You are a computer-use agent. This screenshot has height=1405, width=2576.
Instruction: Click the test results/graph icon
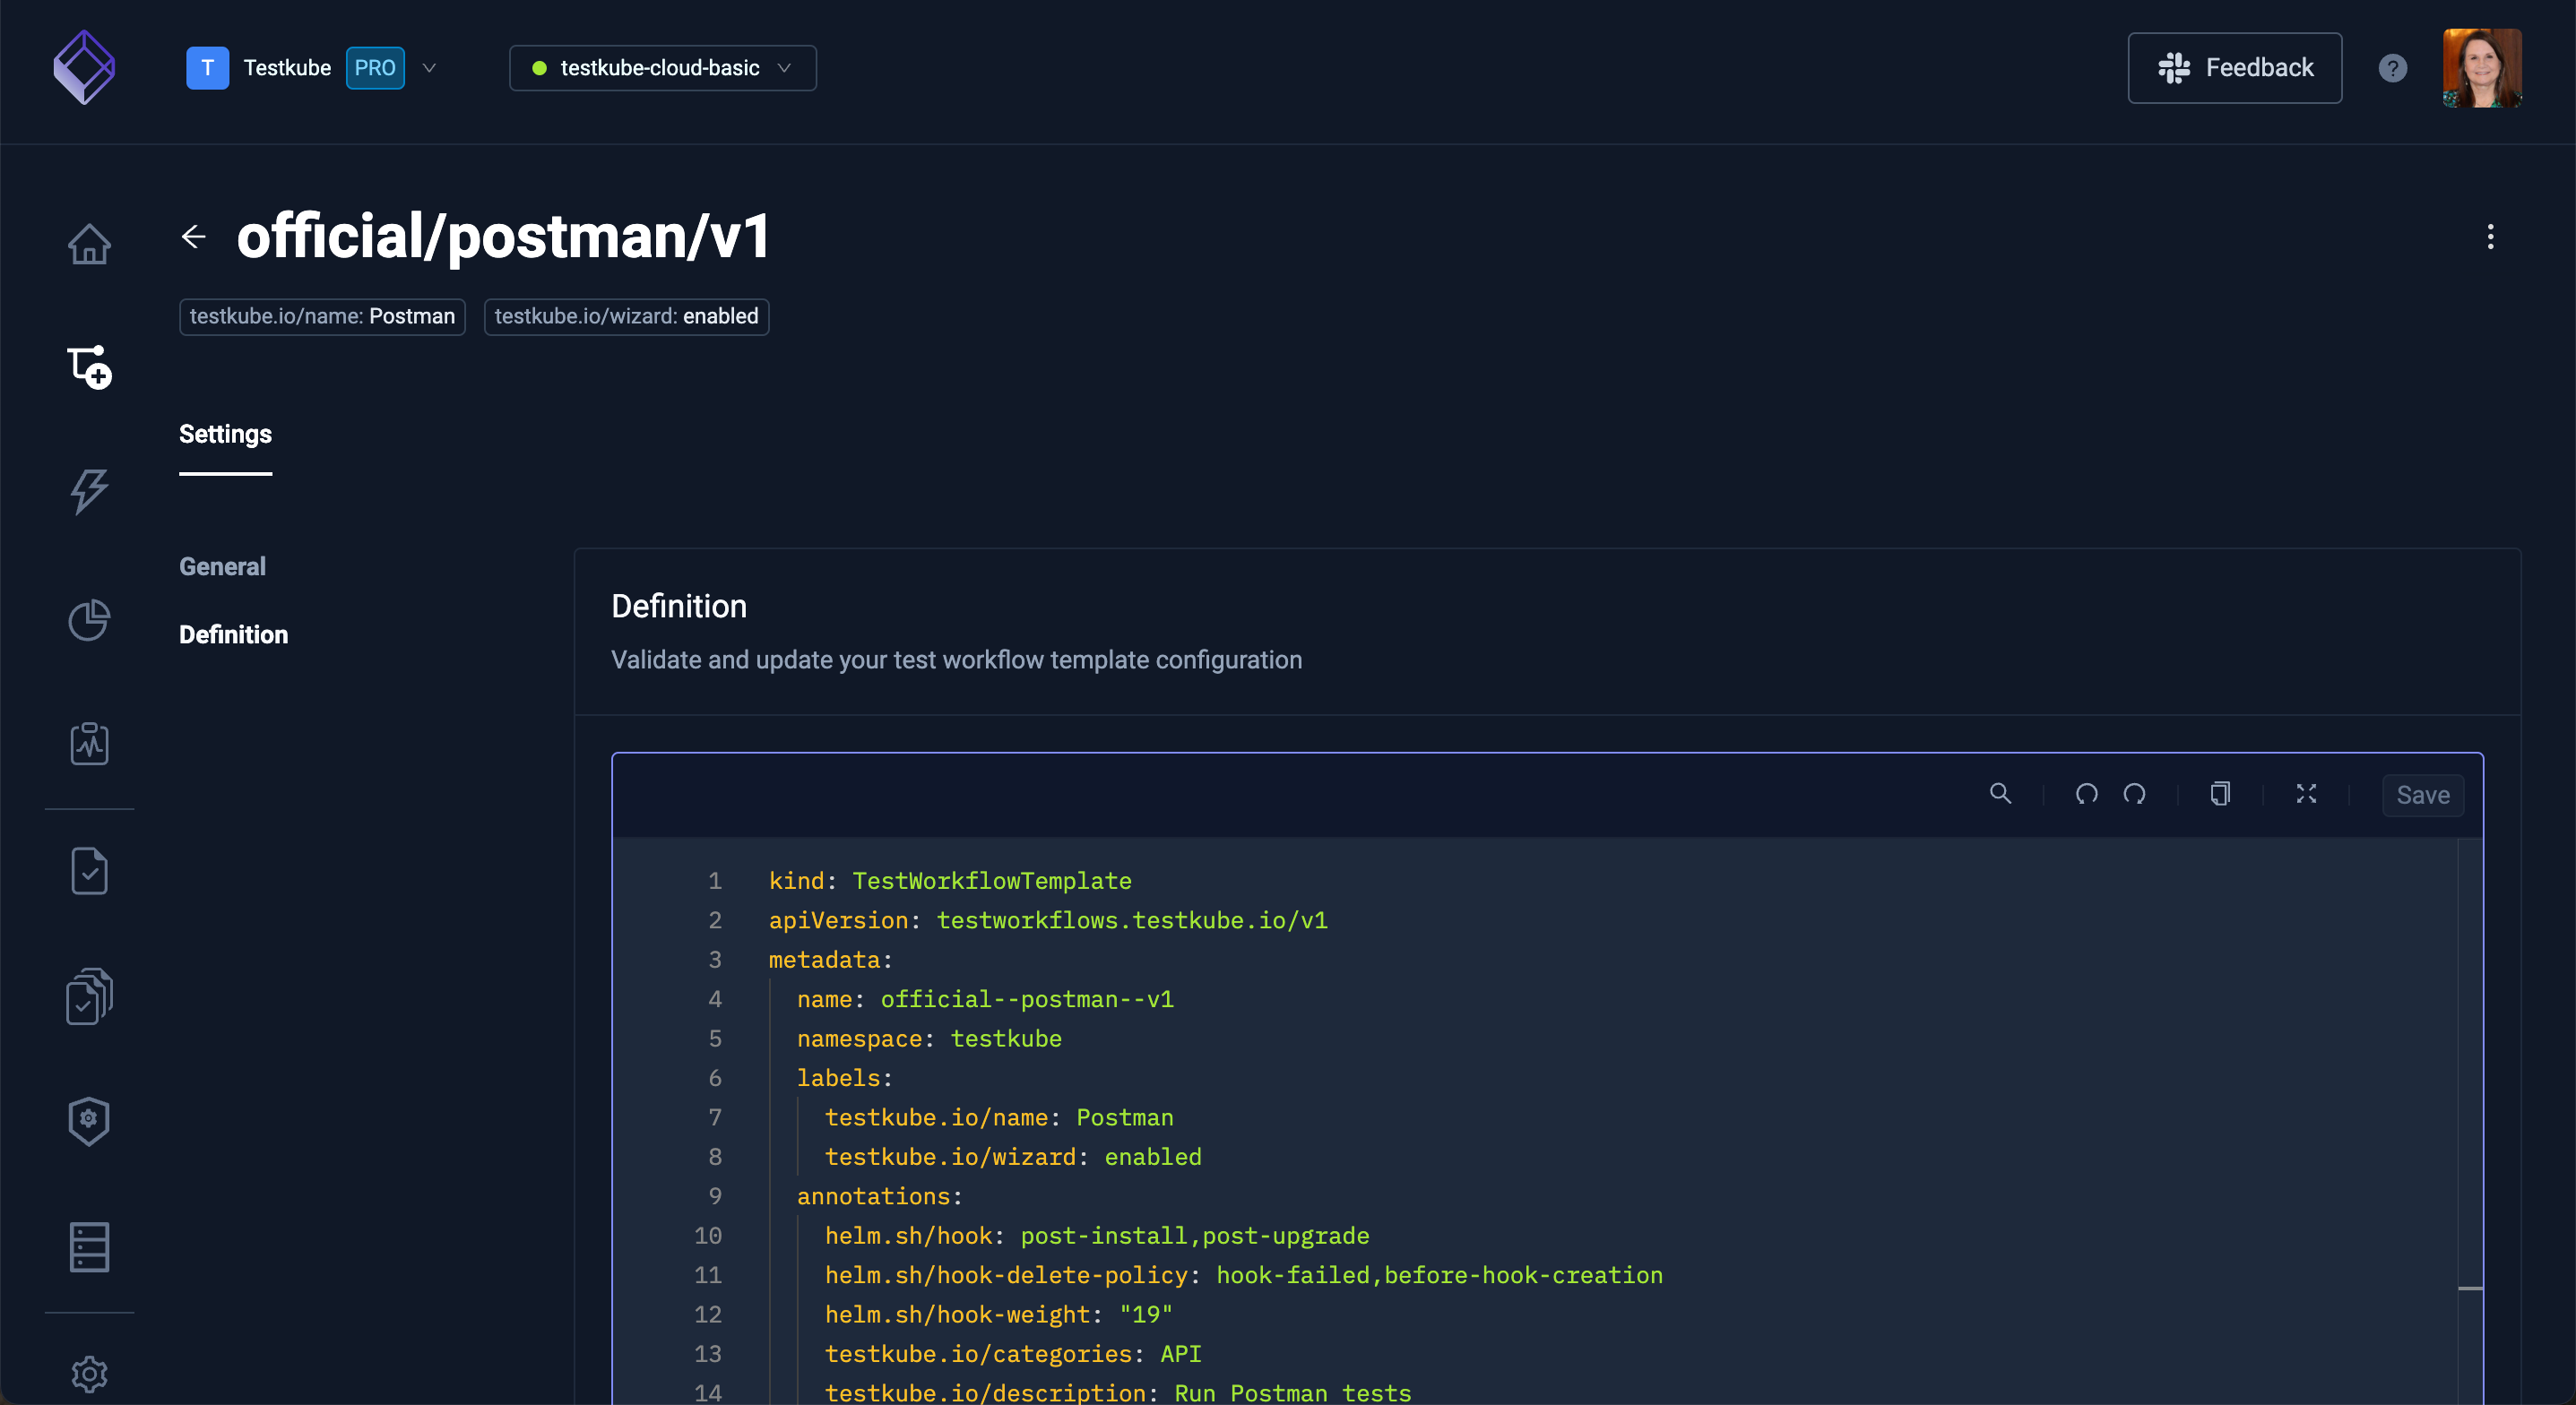click(x=88, y=746)
